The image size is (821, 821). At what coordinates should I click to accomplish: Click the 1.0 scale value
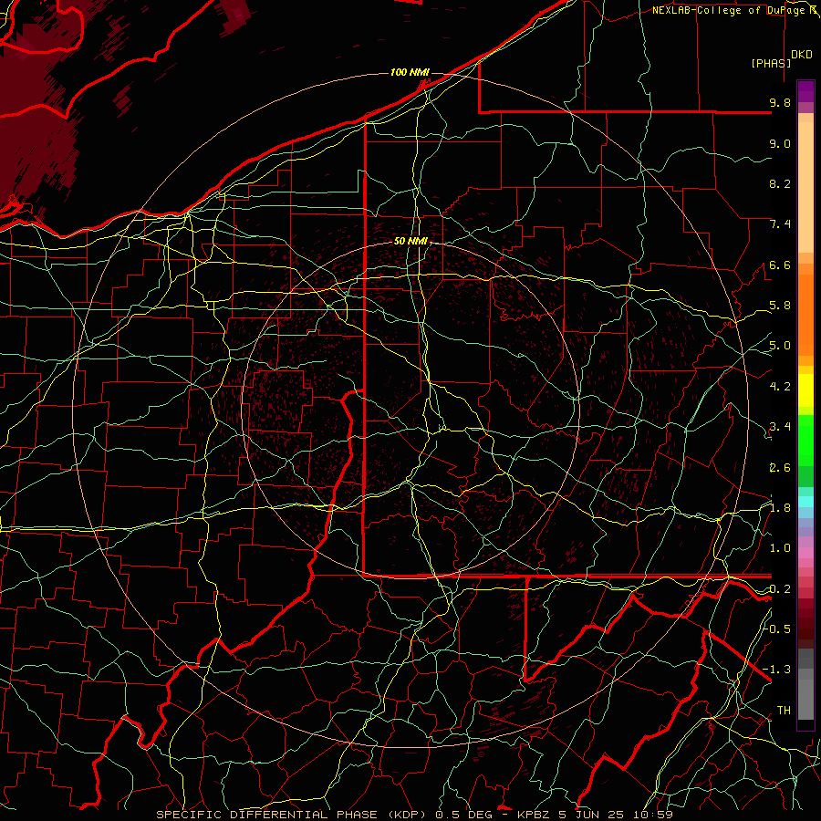[x=780, y=548]
